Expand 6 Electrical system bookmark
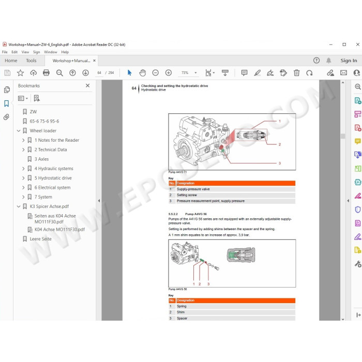Viewport: 362px width, 362px height. click(x=23, y=187)
